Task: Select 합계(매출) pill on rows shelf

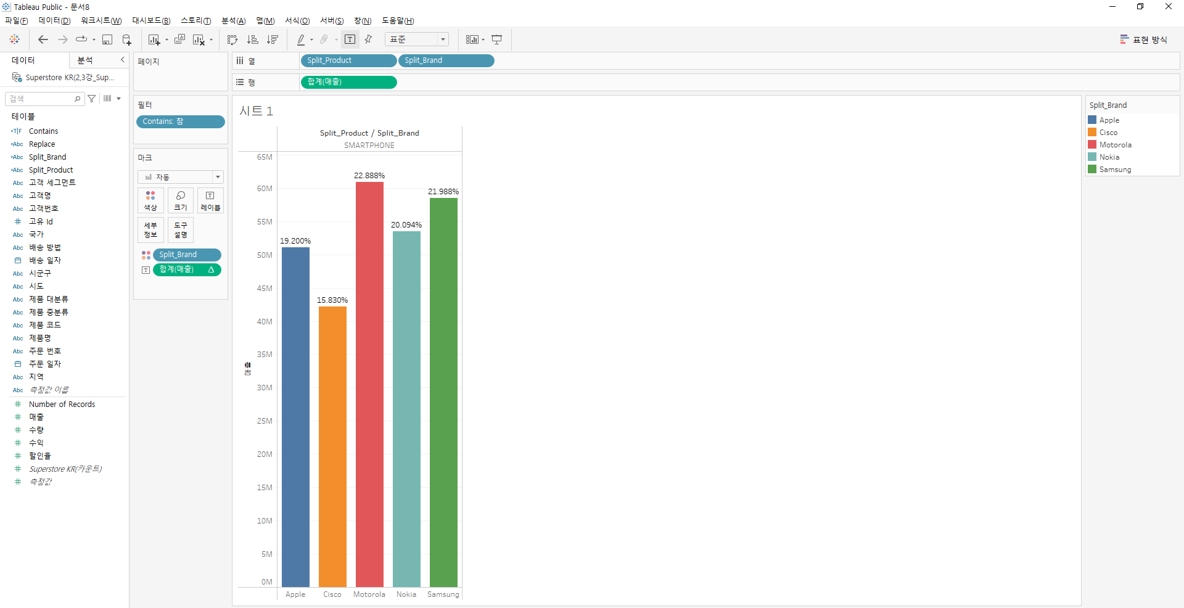Action: [x=348, y=82]
